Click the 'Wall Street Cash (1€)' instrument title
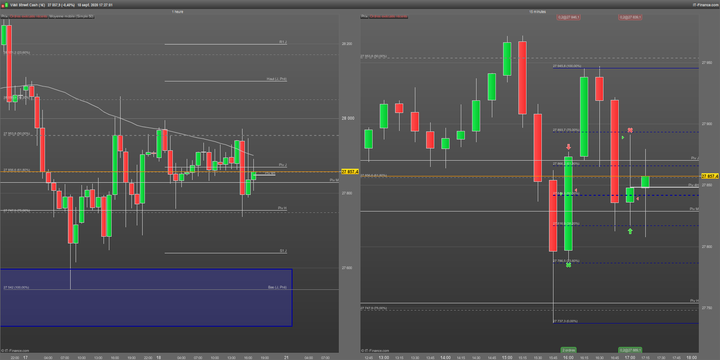The width and height of the screenshot is (720, 360). click(27, 5)
